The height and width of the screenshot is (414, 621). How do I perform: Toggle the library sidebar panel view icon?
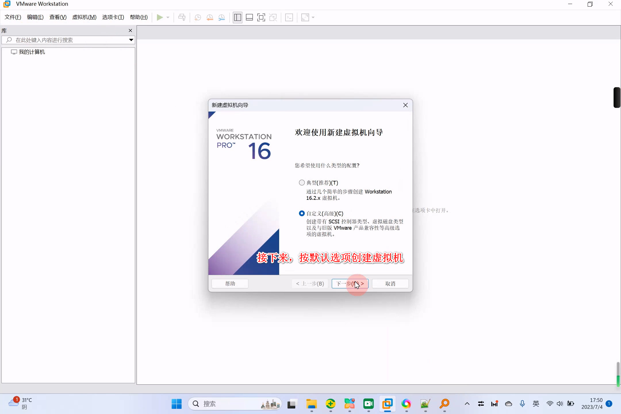click(237, 17)
